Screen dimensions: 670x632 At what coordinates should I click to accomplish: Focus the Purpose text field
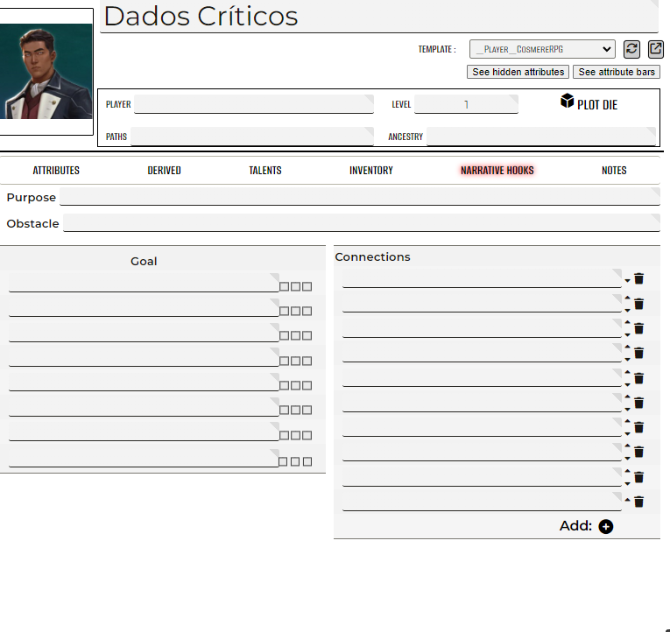(360, 196)
